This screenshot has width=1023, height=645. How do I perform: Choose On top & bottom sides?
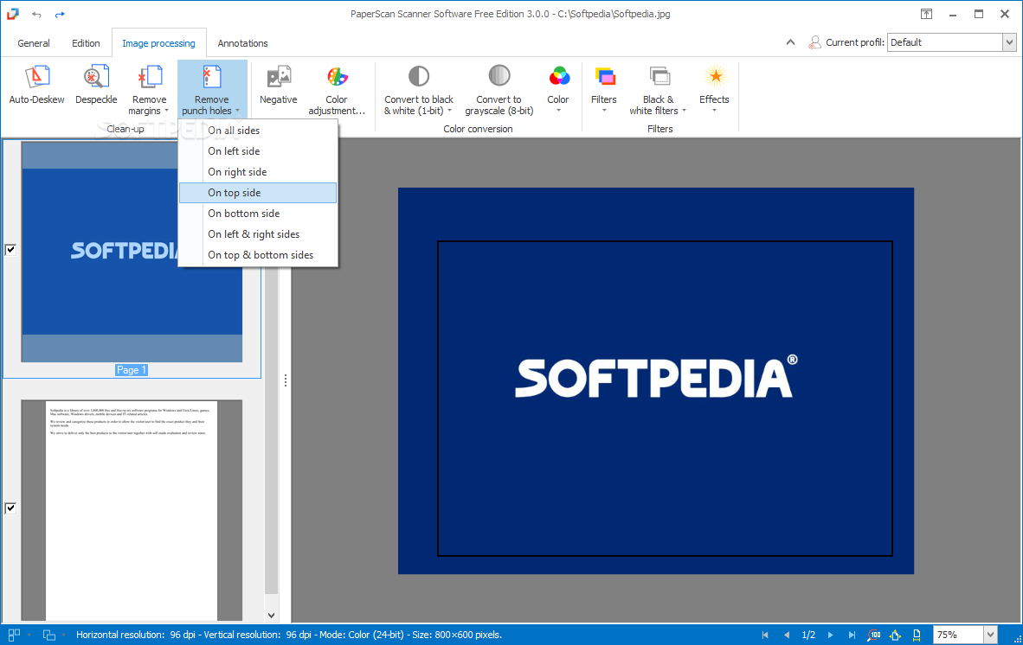(258, 255)
